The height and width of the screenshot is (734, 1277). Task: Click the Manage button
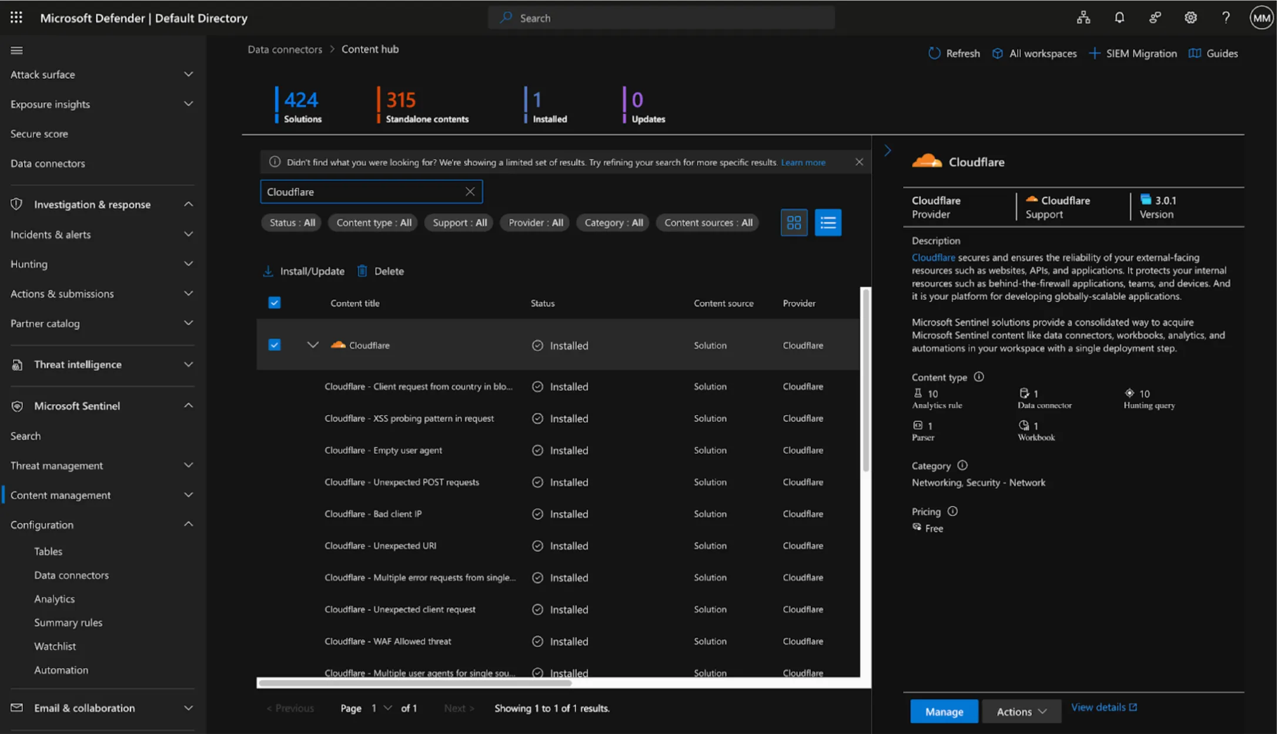944,711
